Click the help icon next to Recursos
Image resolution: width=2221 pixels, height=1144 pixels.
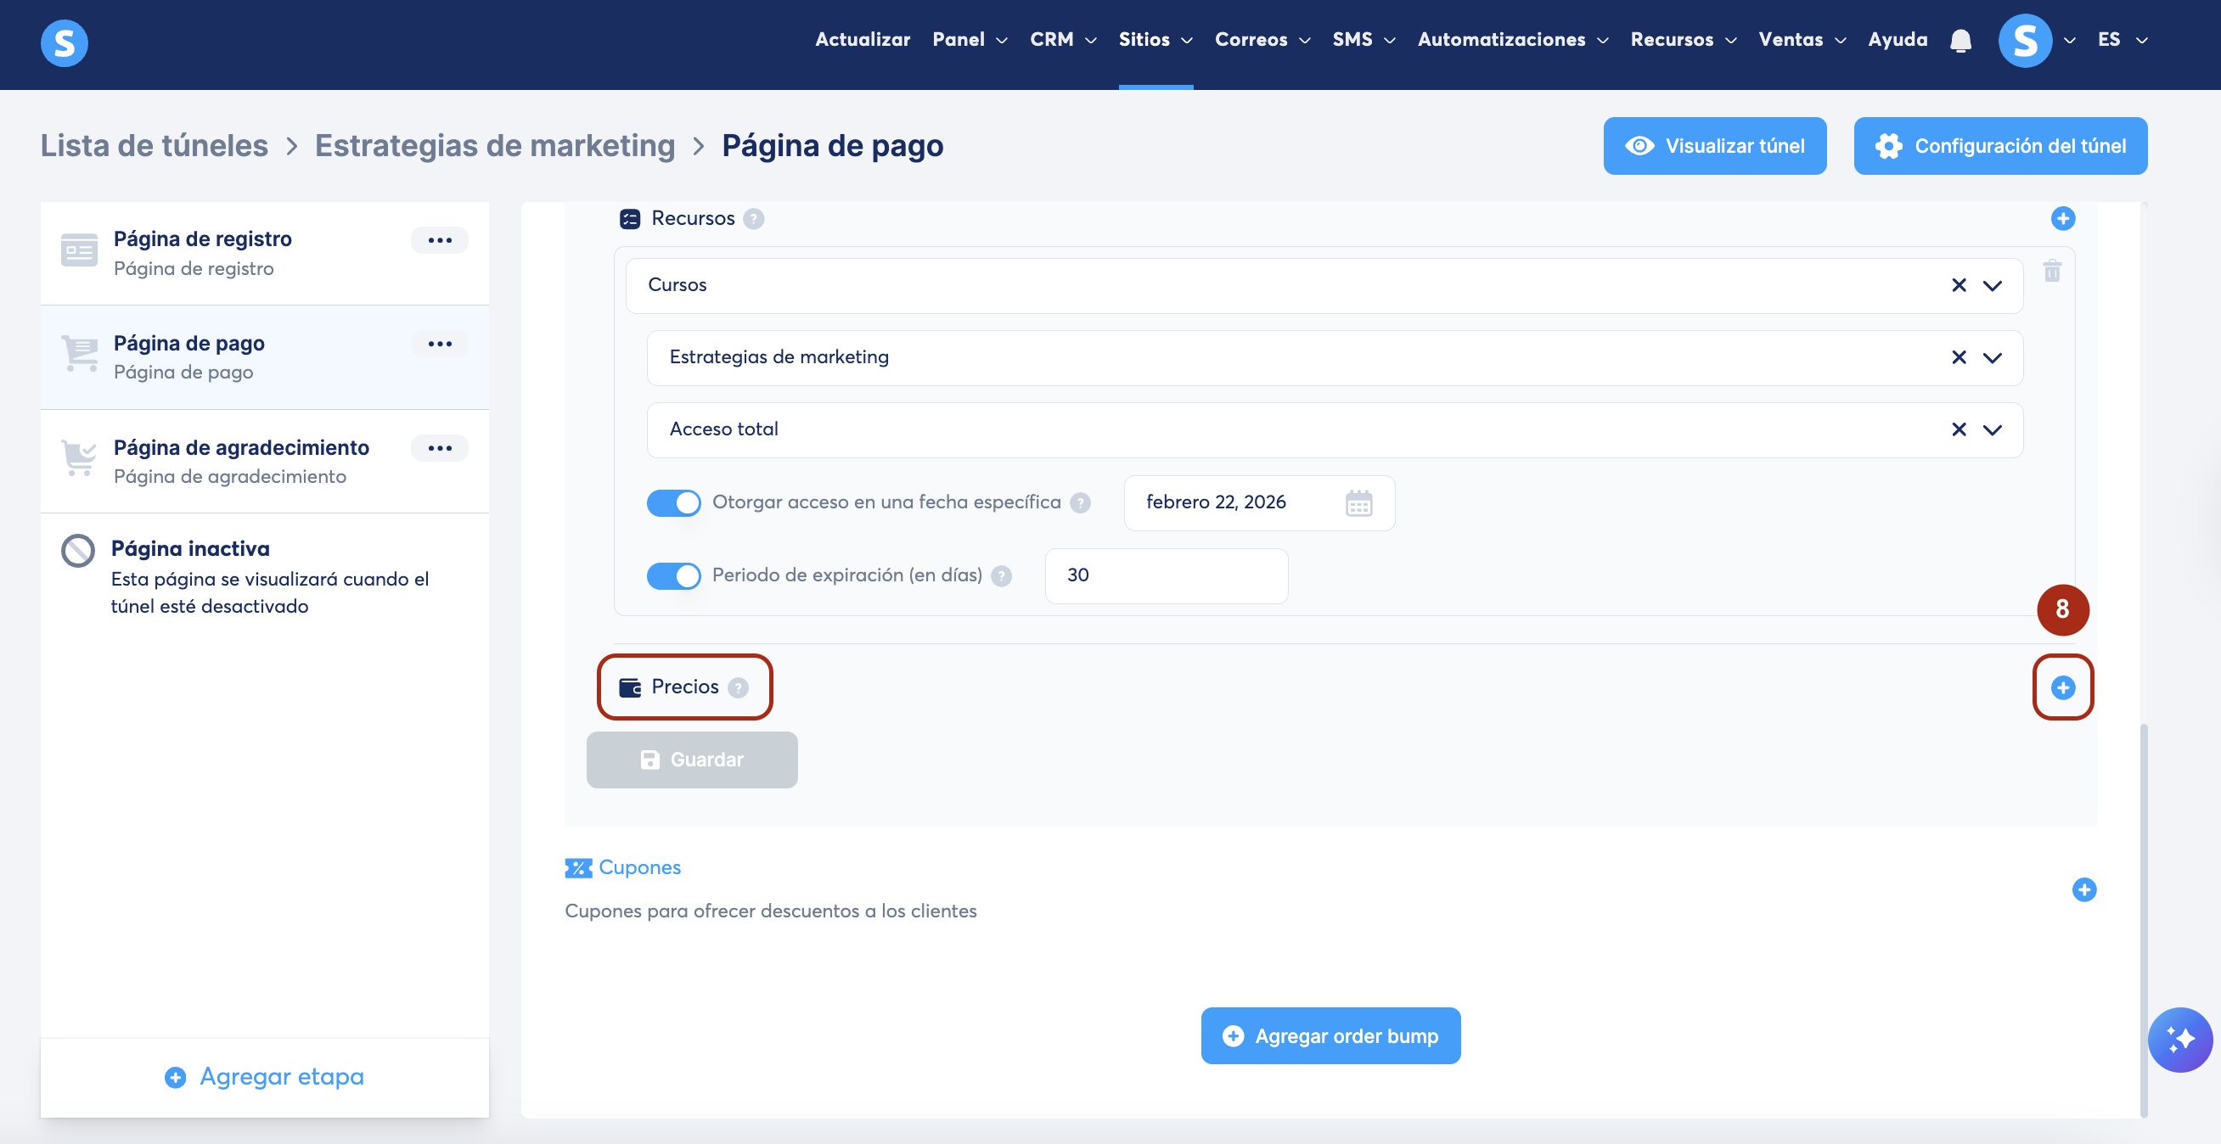pyautogui.click(x=754, y=219)
